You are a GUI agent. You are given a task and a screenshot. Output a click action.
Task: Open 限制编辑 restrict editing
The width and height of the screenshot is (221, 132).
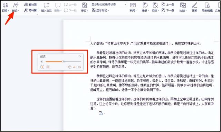[207, 7]
